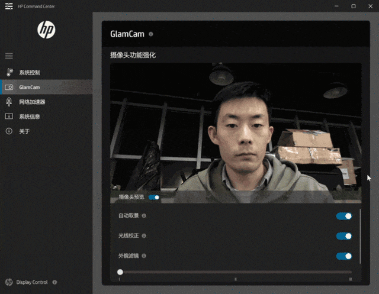Open 系统控制 menu item
379x294 pixels.
tap(46, 72)
